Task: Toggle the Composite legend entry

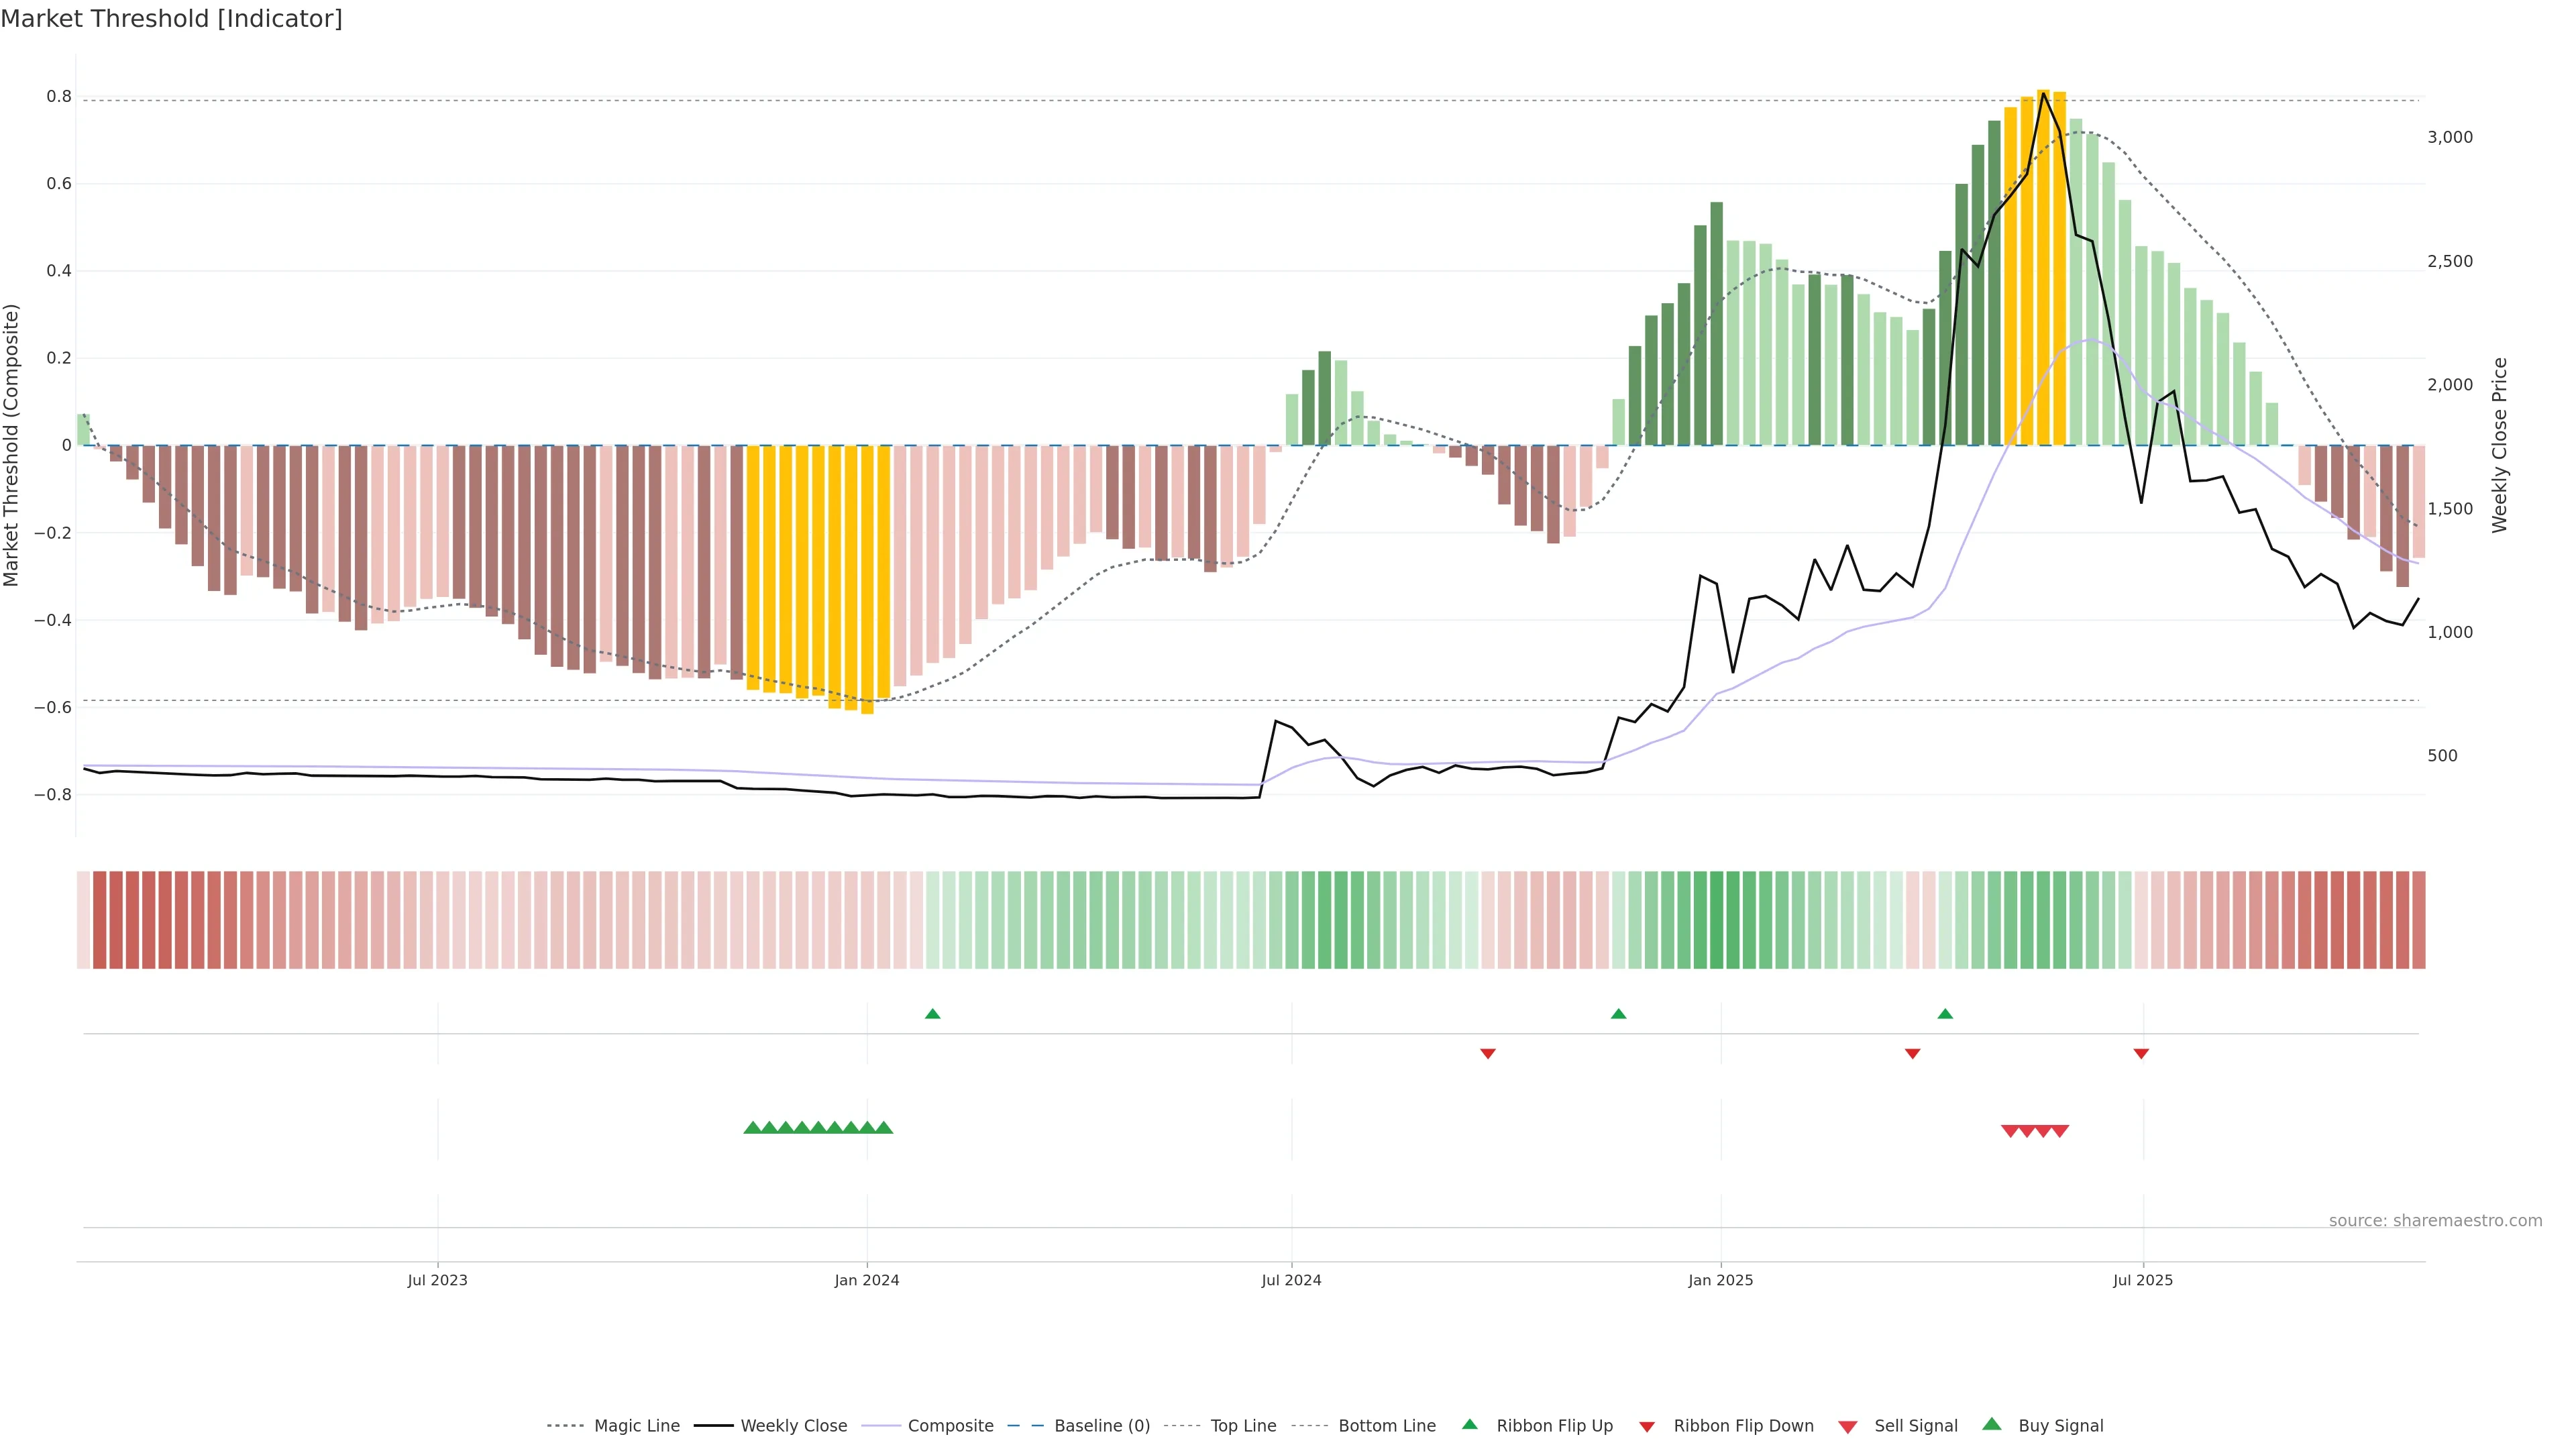Action: click(x=950, y=1426)
